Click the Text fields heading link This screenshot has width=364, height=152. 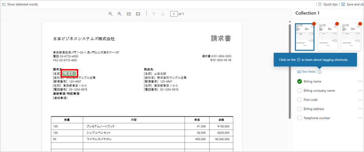309,72
